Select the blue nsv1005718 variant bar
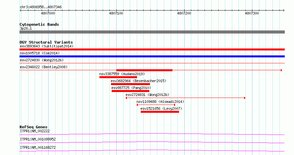The width and height of the screenshot is (294, 155). click(x=152, y=56)
